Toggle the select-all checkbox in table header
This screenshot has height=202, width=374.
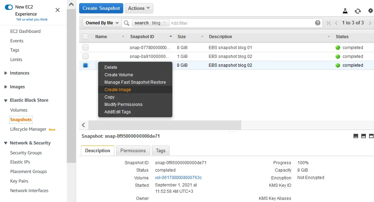[x=85, y=36]
